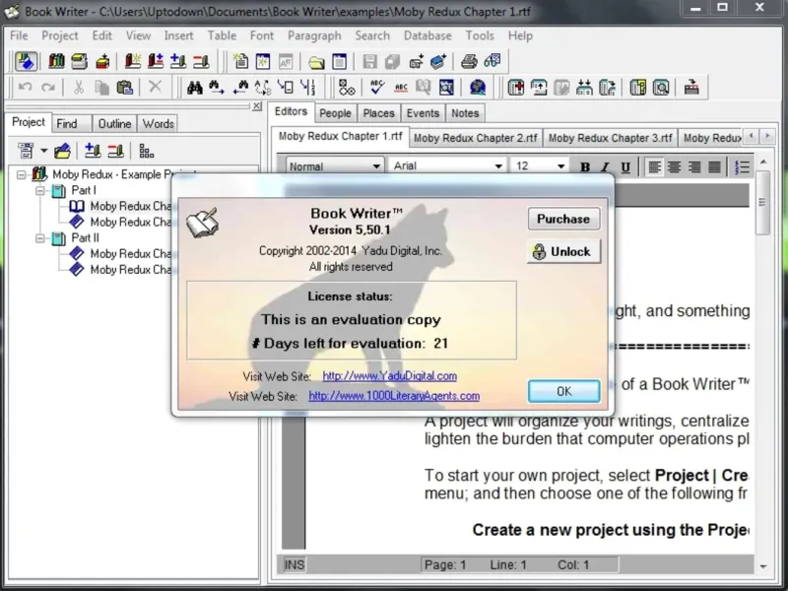Viewport: 788px width, 591px height.
Task: Click the editor vertical scrollbar thumb
Action: pos(762,202)
